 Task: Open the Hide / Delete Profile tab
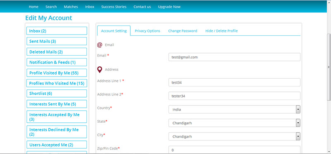(221, 30)
